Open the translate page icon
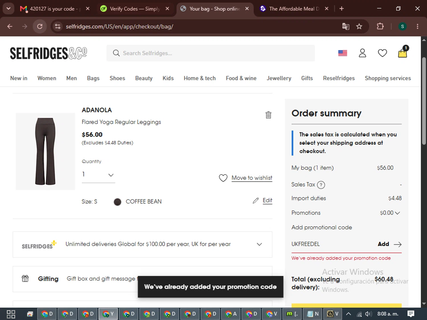 [346, 26]
